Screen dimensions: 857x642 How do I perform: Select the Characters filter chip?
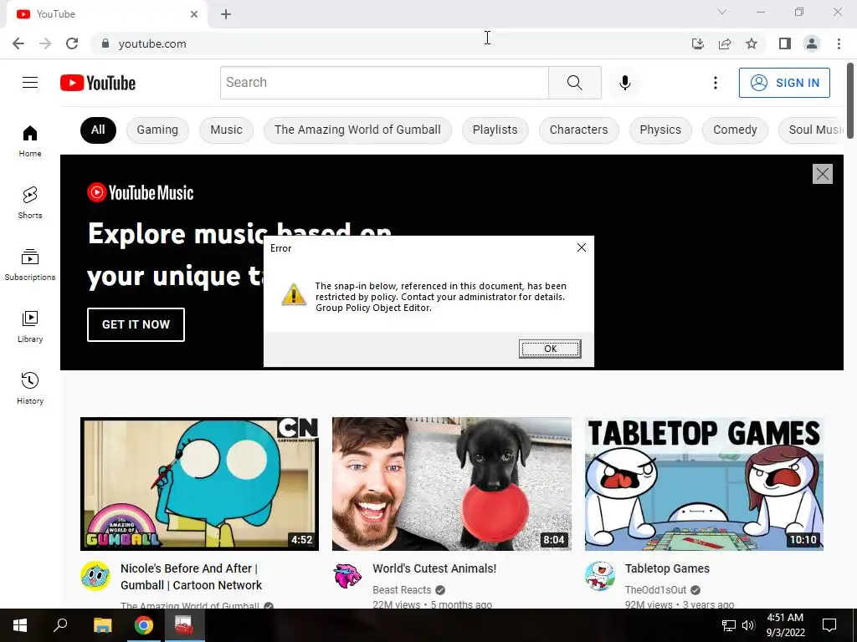pyautogui.click(x=579, y=130)
